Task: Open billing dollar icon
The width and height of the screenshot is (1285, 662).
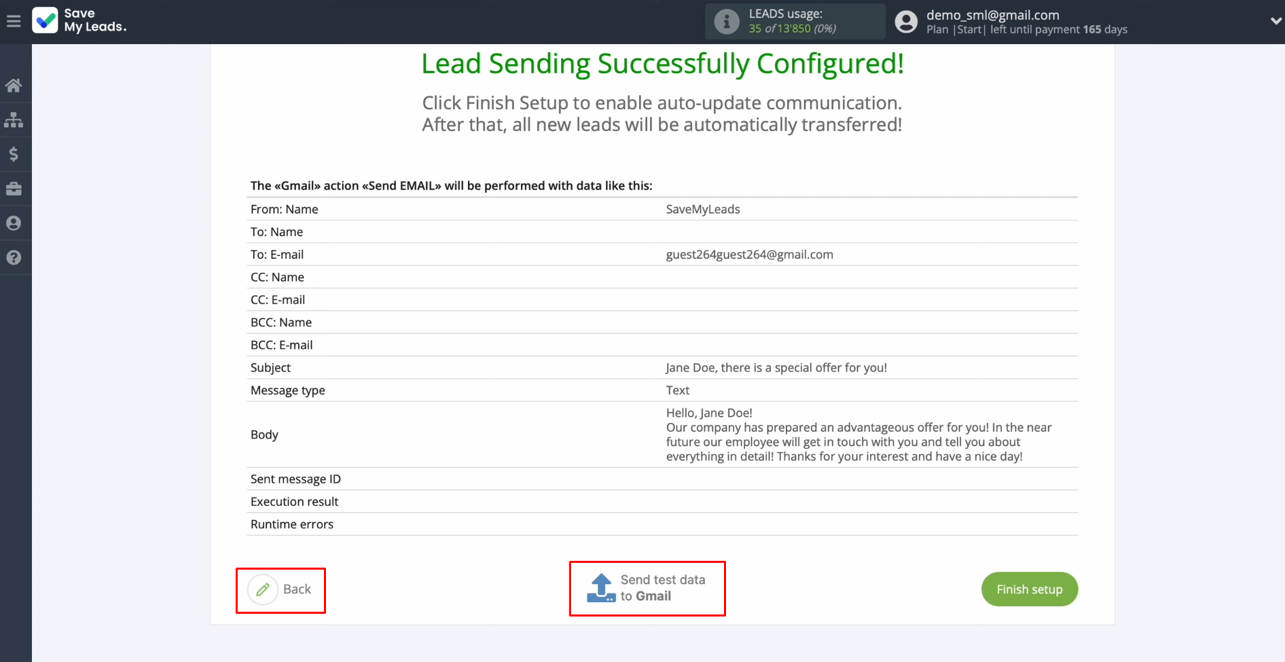Action: tap(14, 155)
